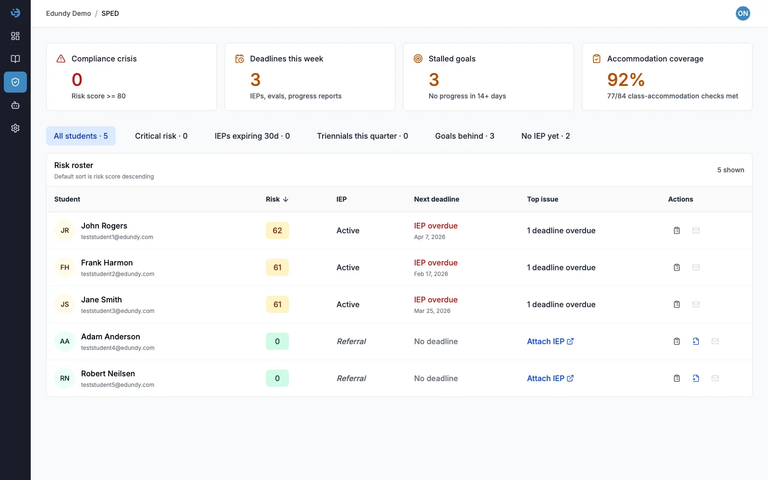The image size is (768, 480).
Task: Click the 92% accommodation coverage value
Action: 626,80
